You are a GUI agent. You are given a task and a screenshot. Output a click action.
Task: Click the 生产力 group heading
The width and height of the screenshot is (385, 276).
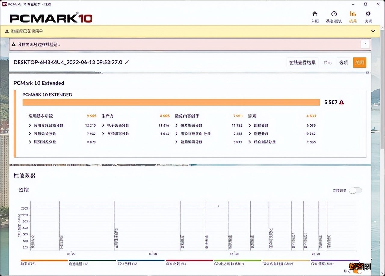point(108,116)
